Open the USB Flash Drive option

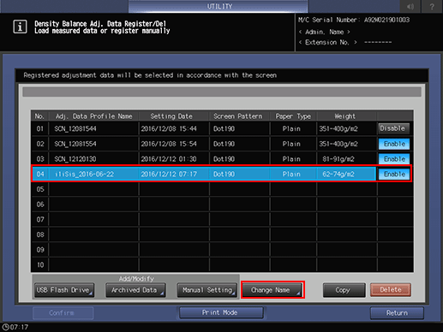tap(64, 290)
